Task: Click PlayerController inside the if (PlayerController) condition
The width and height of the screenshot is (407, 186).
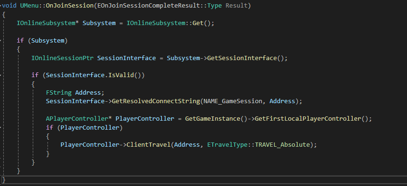Action: click(90, 127)
